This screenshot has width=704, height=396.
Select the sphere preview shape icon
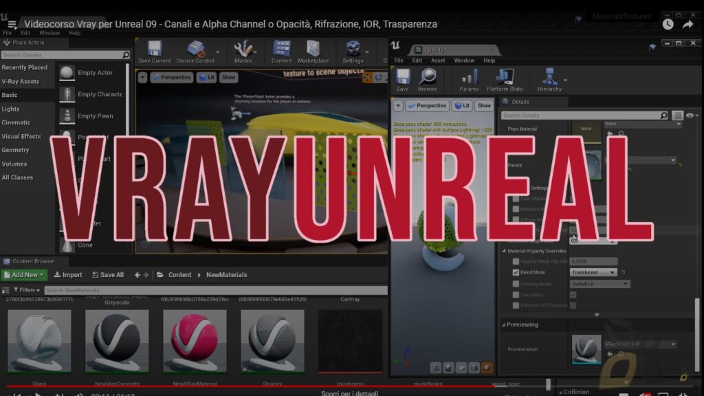(x=448, y=368)
